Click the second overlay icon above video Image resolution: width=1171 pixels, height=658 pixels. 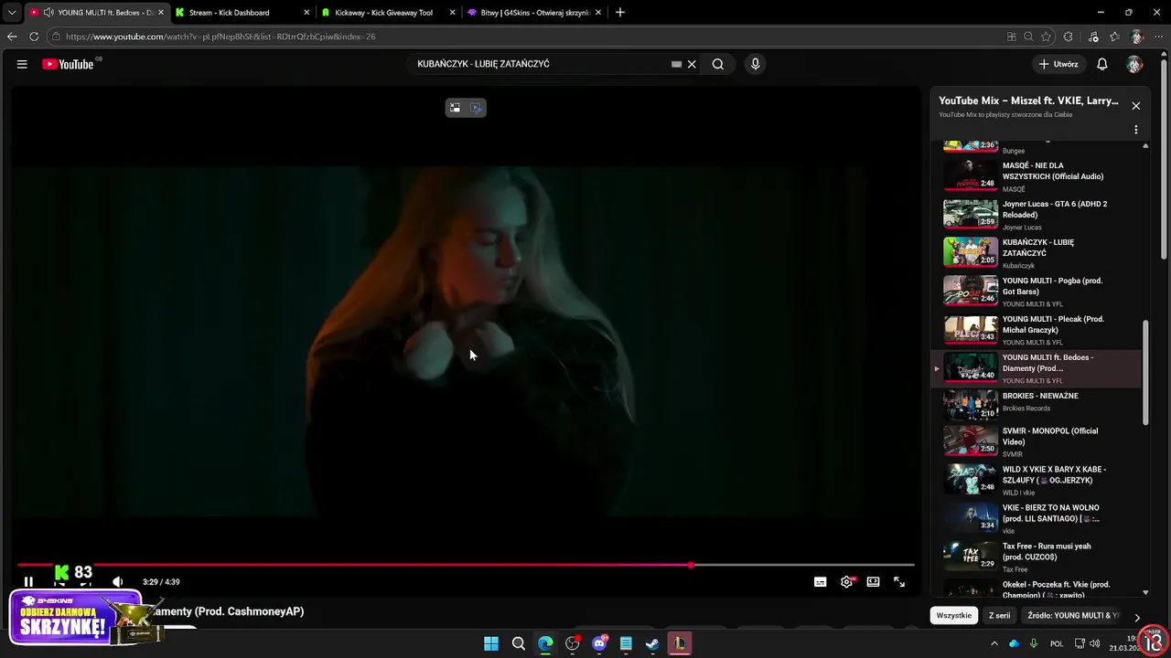pyautogui.click(x=476, y=108)
